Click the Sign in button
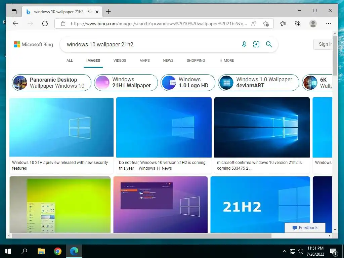 pos(323,44)
